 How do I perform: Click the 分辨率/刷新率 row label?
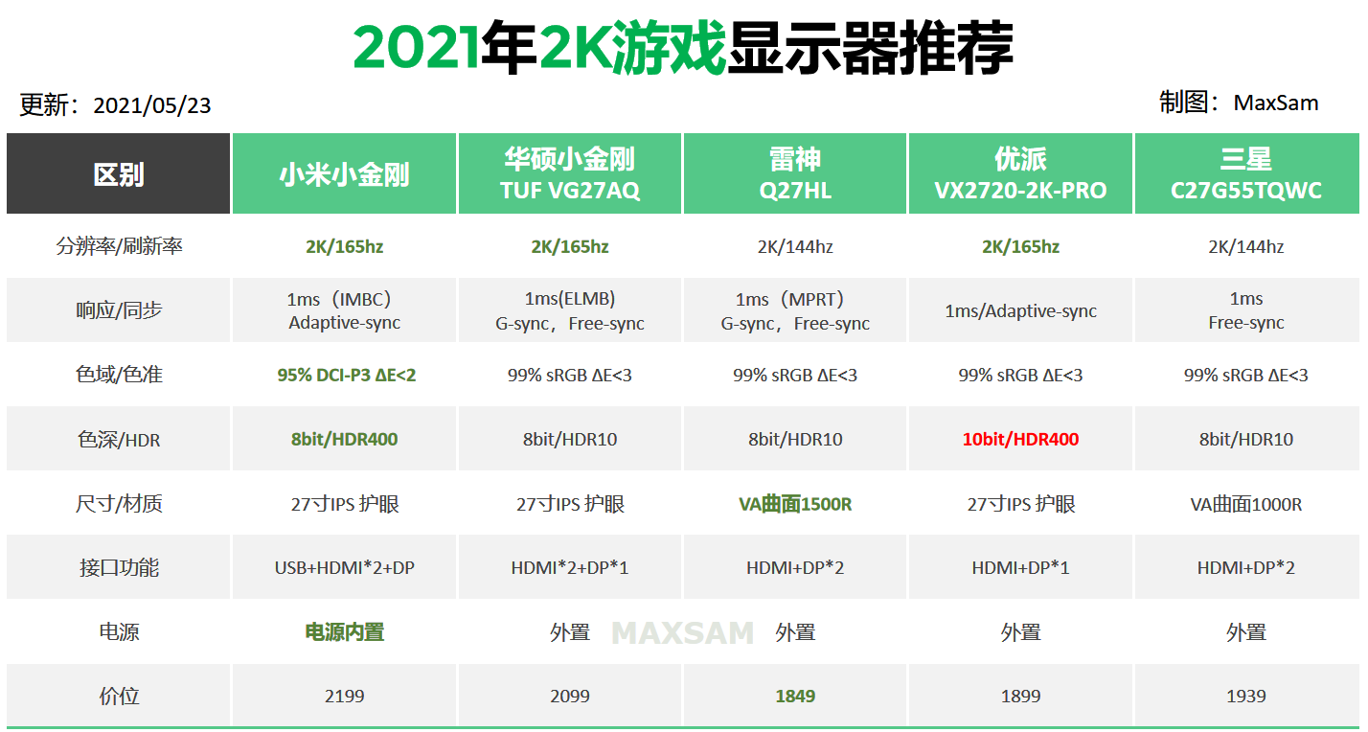pos(119,246)
